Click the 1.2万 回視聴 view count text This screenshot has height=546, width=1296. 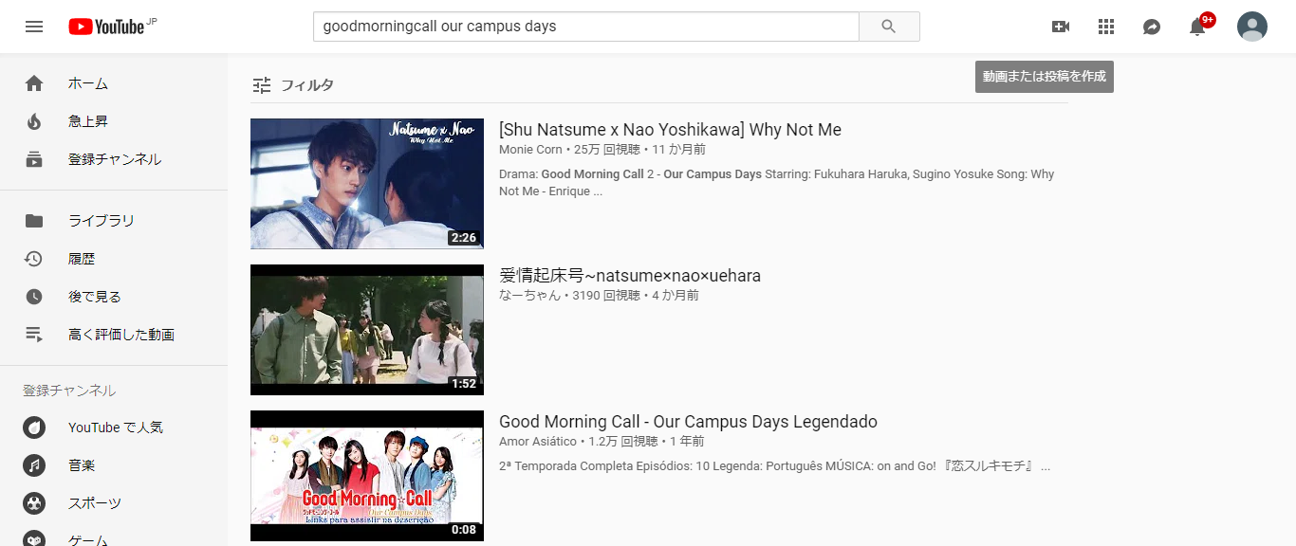pos(623,442)
